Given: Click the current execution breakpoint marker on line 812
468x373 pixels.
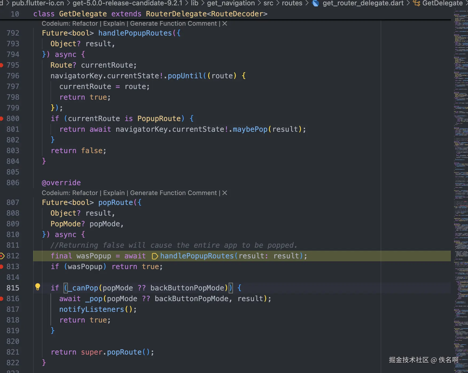Looking at the screenshot, I should (x=2, y=256).
